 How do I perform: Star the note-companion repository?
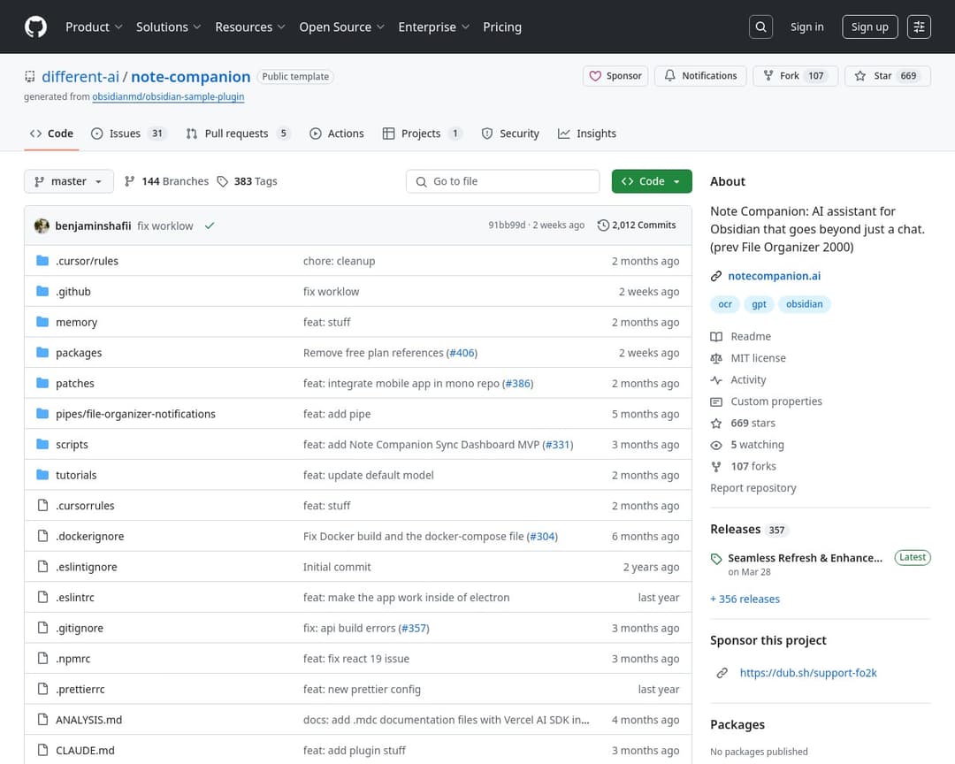click(888, 75)
